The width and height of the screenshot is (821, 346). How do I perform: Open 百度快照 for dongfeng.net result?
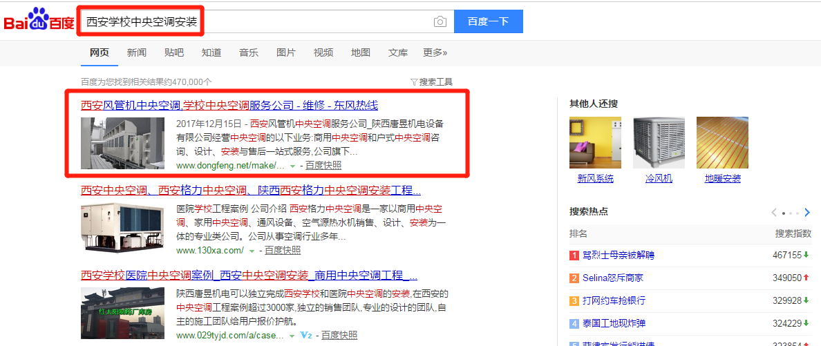[x=323, y=166]
